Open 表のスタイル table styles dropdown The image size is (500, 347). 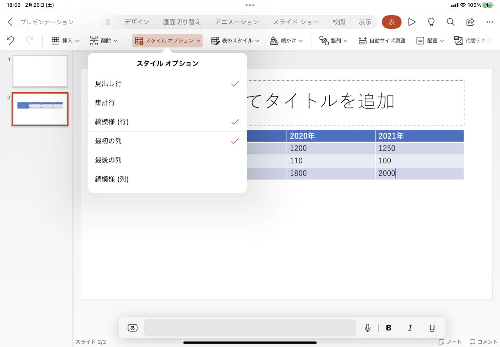pyautogui.click(x=235, y=41)
